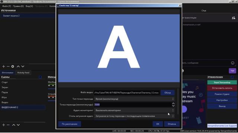Move the source down in the Источники toolbar
The width and height of the screenshot is (238, 133).
23,66
